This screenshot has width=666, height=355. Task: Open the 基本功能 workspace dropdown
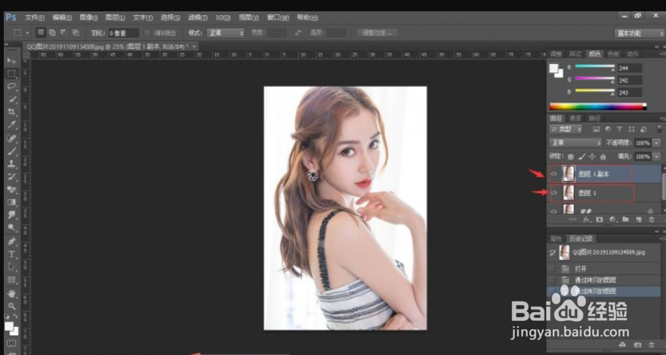(640, 33)
